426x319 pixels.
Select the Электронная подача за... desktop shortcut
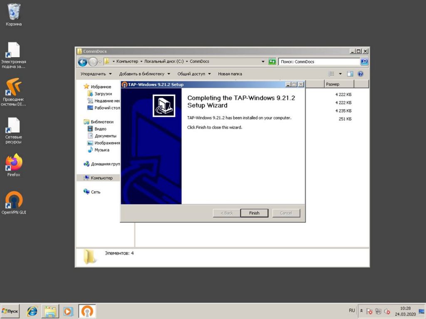click(14, 55)
